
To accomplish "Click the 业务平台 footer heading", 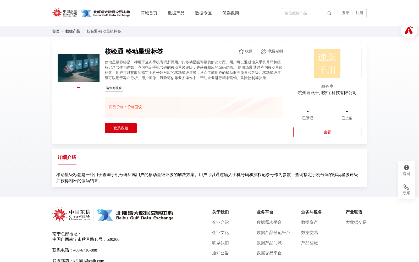I will [265, 212].
